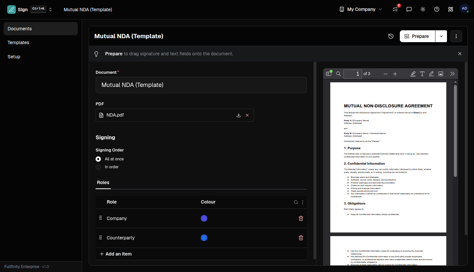Click the Company role name cell
The image size is (474, 272).
click(117, 218)
